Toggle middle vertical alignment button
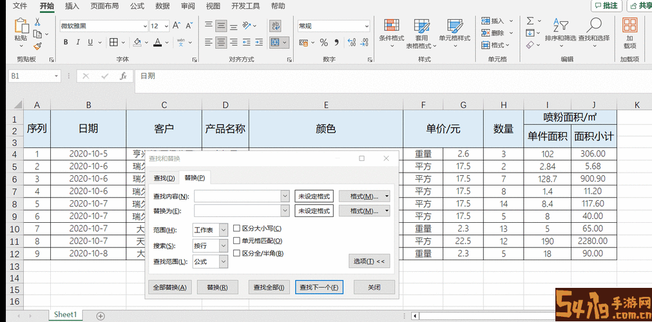652x322 pixels. tap(221, 26)
